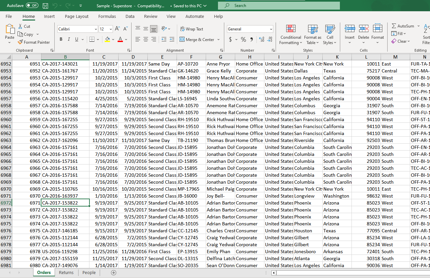Decrease font size with smaller A
The image size is (430, 278).
click(x=126, y=29)
